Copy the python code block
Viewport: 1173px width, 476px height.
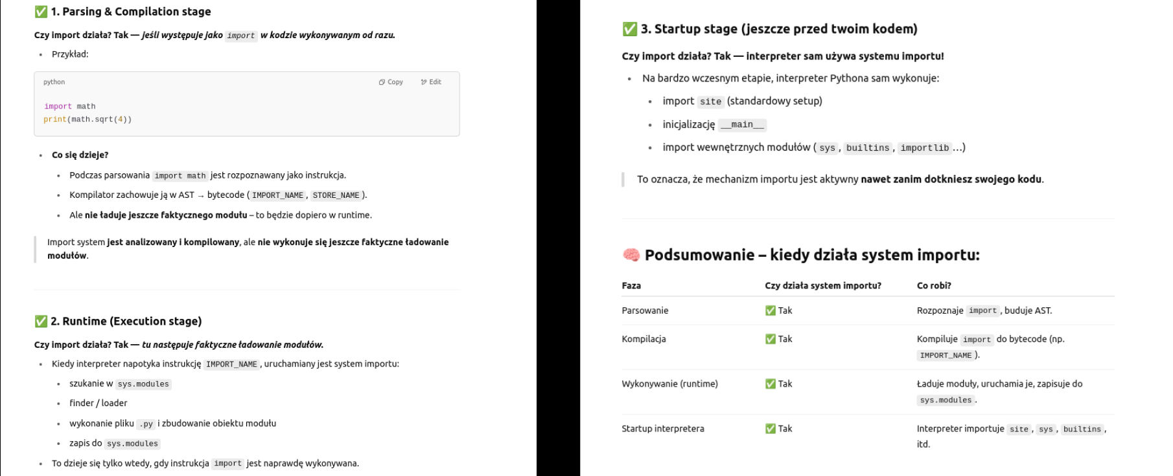[391, 82]
